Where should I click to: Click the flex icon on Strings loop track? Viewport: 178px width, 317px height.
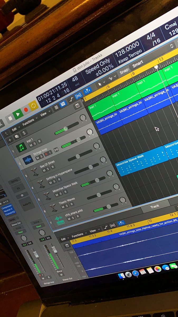click(56, 150)
